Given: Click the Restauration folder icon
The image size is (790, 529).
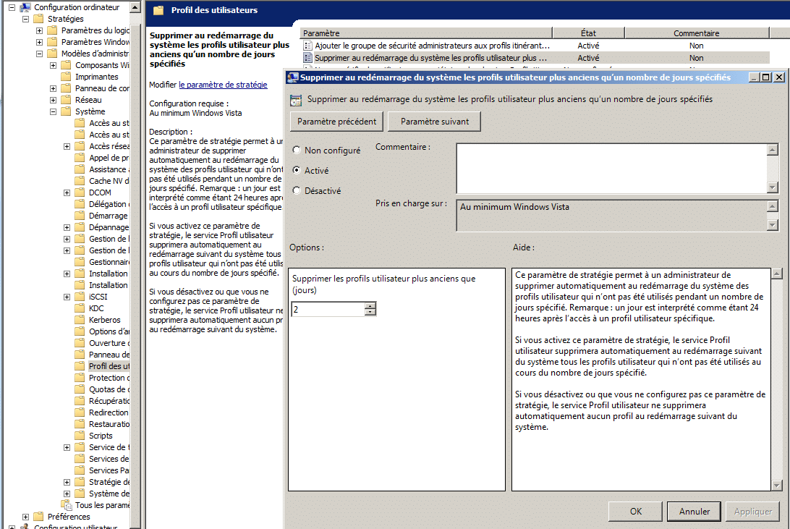Looking at the screenshot, I should [x=80, y=424].
